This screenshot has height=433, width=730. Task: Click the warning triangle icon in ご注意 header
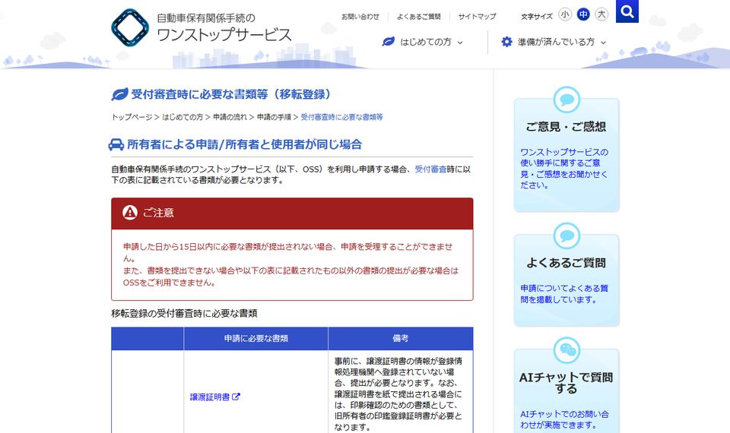point(130,213)
